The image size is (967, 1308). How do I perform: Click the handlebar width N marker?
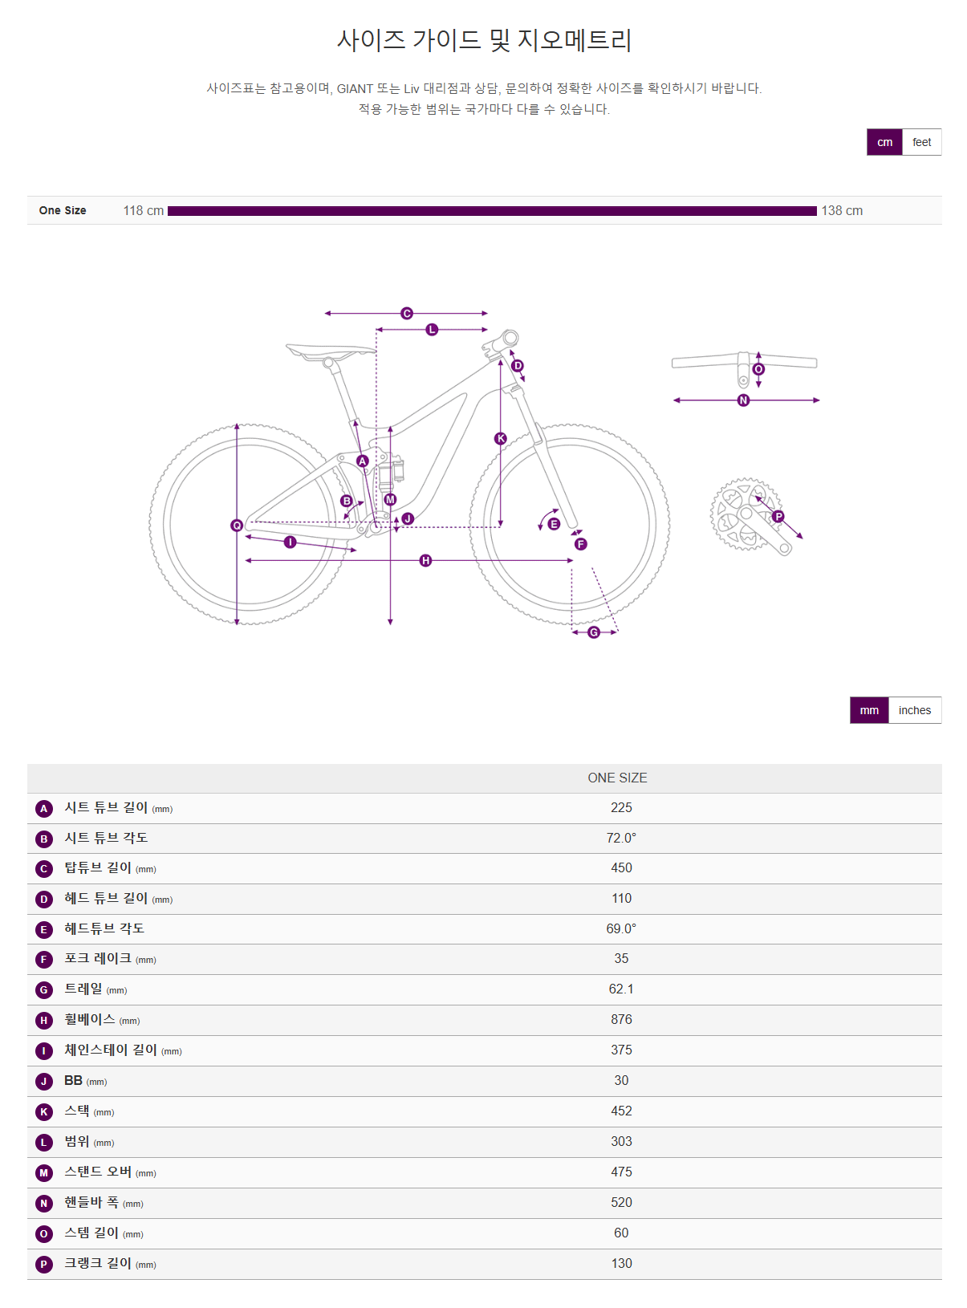[743, 400]
